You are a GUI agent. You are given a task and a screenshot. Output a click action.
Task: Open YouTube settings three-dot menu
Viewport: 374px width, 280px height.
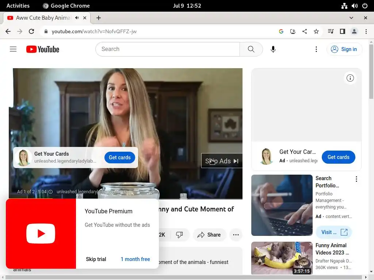point(316,49)
